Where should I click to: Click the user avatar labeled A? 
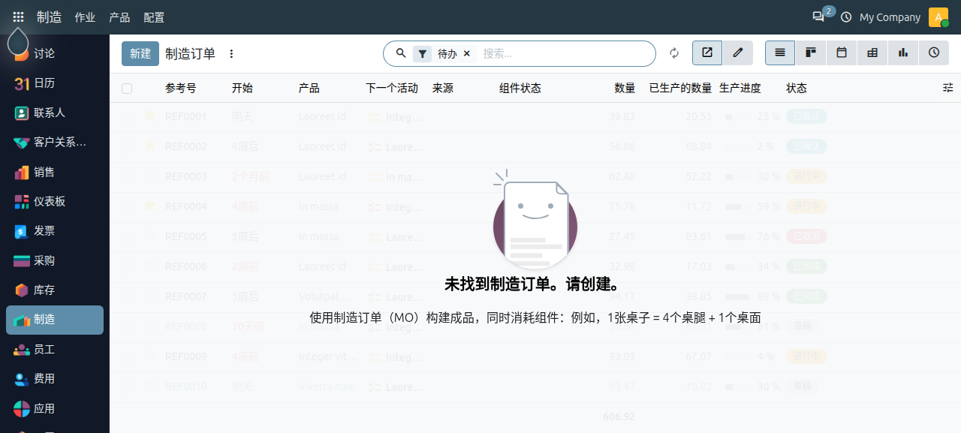click(938, 17)
